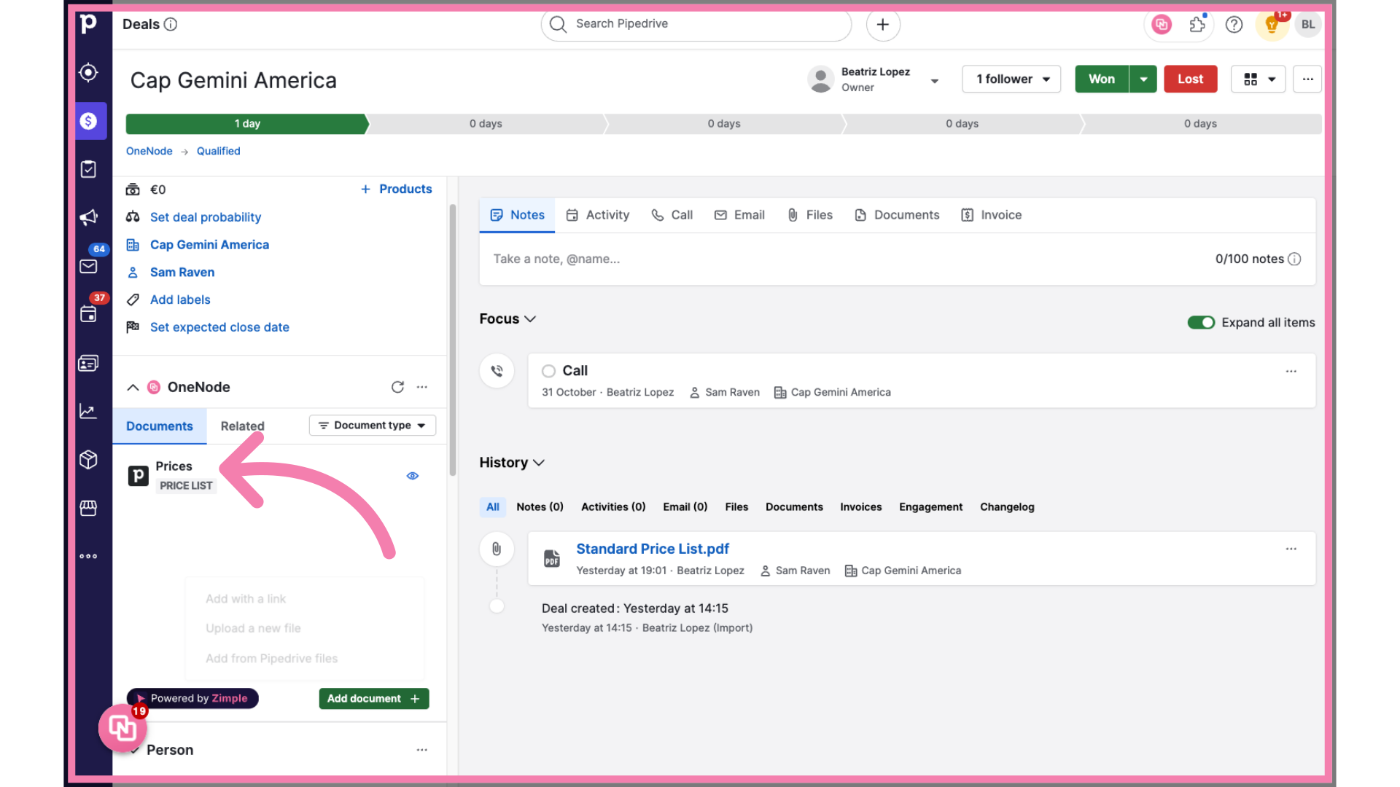The height and width of the screenshot is (787, 1400).
Task: Toggle visibility eye on Prices document
Action: 413,476
